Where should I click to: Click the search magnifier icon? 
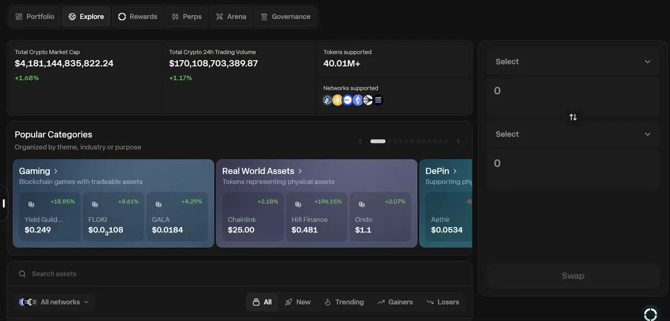pyautogui.click(x=22, y=274)
